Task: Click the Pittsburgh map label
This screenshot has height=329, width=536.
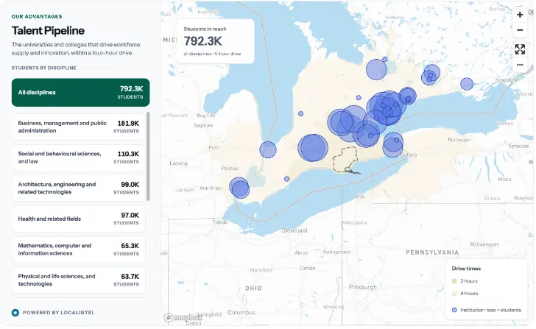Action: coord(363,287)
